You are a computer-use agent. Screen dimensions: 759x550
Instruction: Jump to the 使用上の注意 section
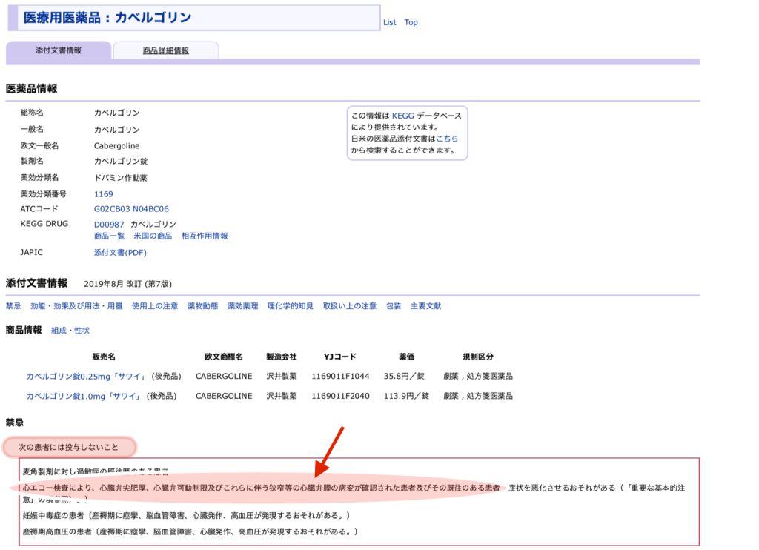coord(154,306)
